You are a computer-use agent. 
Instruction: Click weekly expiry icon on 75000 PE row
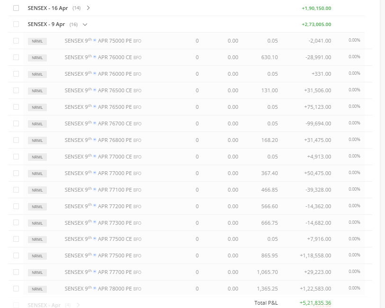(95, 40)
